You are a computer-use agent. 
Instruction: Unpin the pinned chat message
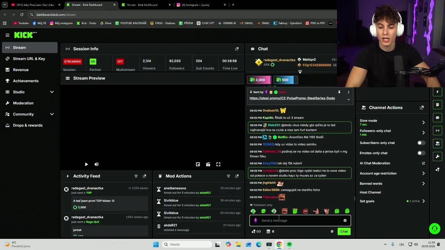click(x=339, y=92)
